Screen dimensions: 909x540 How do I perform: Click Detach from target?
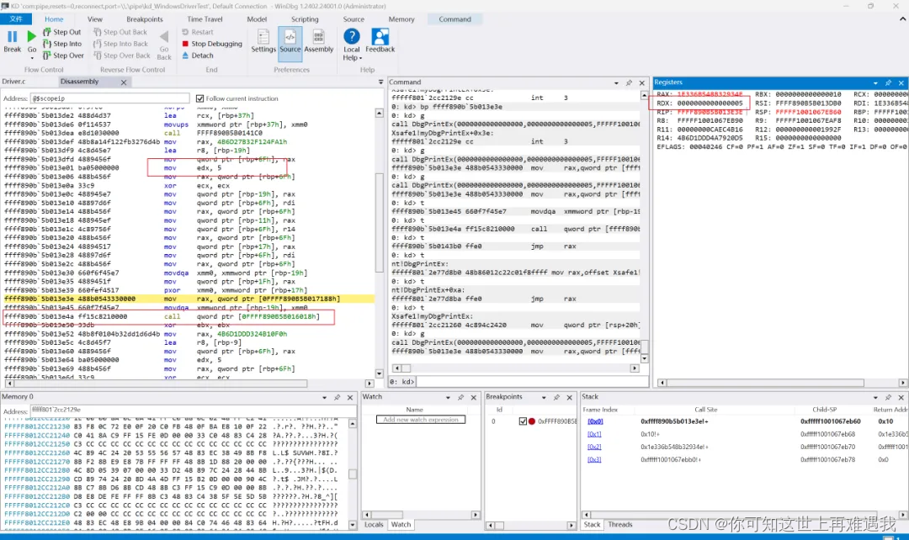[198, 56]
